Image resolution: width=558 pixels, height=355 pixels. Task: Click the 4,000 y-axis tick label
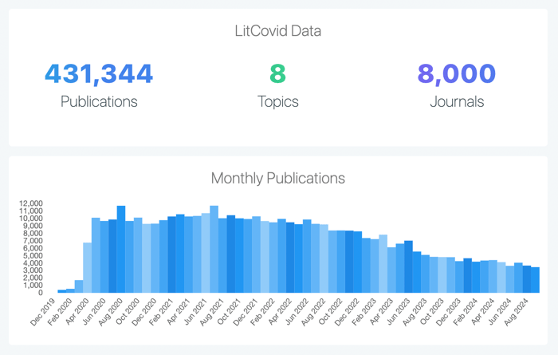pyautogui.click(x=33, y=263)
